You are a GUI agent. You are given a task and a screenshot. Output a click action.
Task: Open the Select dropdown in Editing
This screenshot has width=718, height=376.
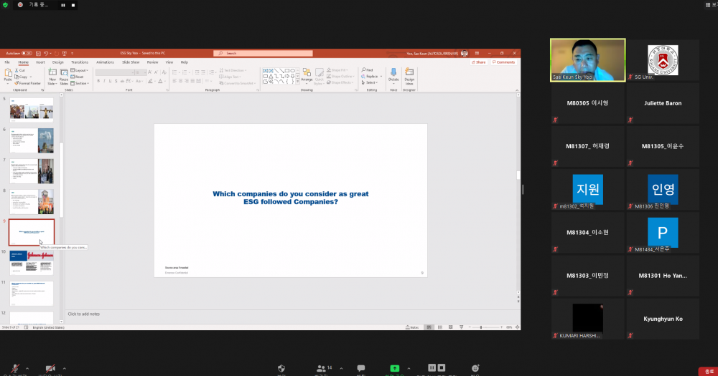[370, 82]
